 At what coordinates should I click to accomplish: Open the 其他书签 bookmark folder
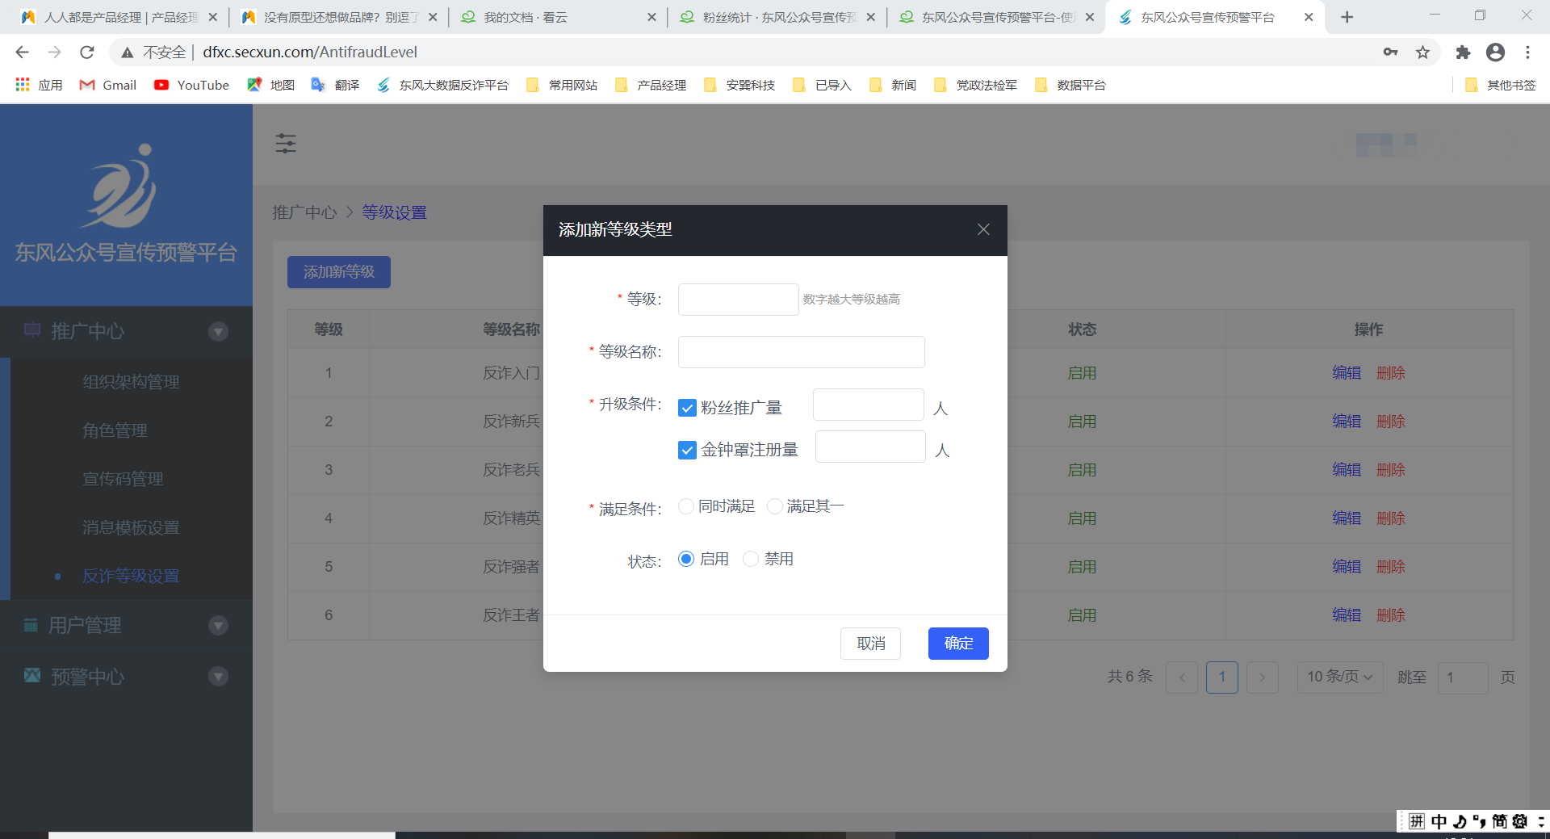pyautogui.click(x=1501, y=85)
